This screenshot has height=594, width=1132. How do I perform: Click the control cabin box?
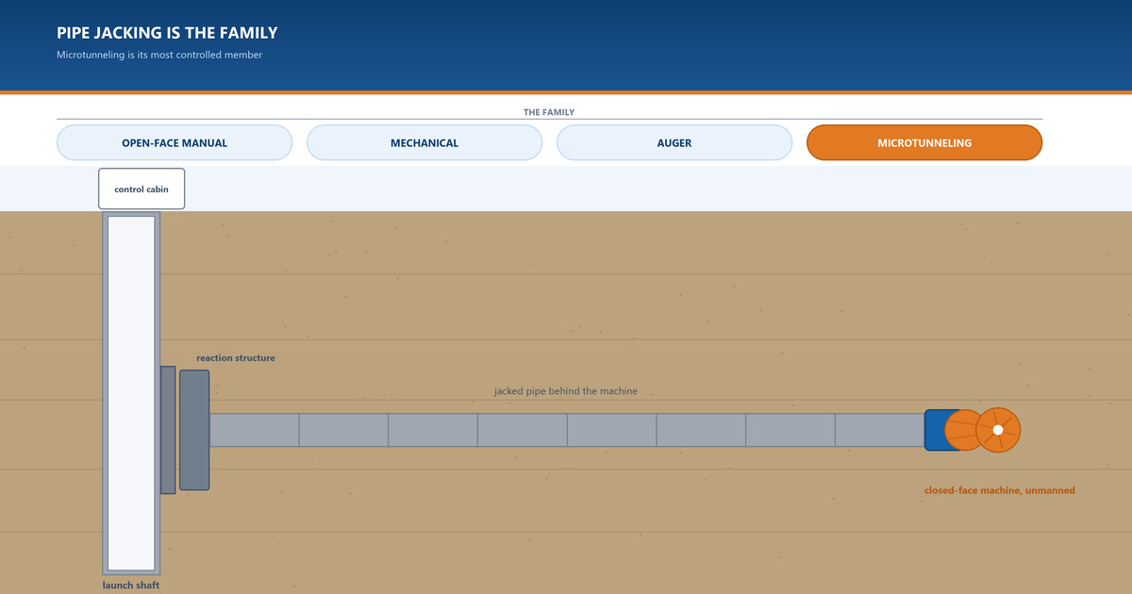[141, 189]
